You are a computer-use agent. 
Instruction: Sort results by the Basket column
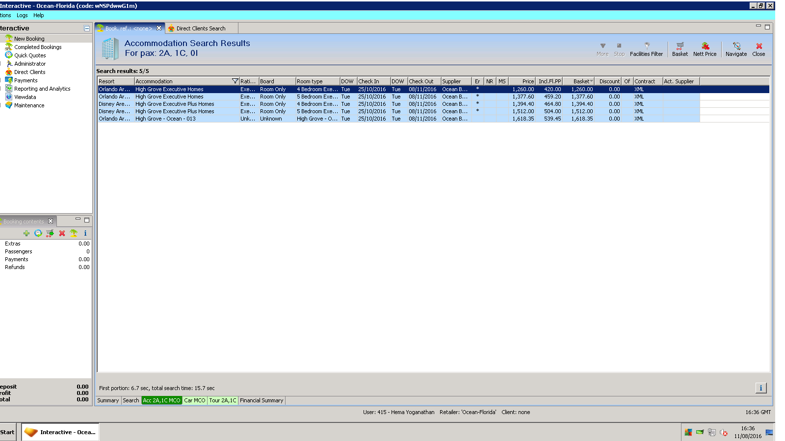click(x=581, y=81)
